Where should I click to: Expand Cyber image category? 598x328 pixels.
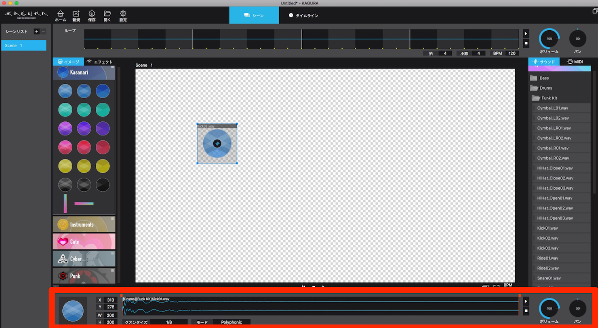[84, 259]
